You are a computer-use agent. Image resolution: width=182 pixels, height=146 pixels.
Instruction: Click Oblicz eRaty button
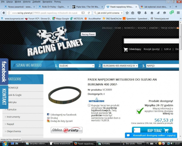point(67,130)
